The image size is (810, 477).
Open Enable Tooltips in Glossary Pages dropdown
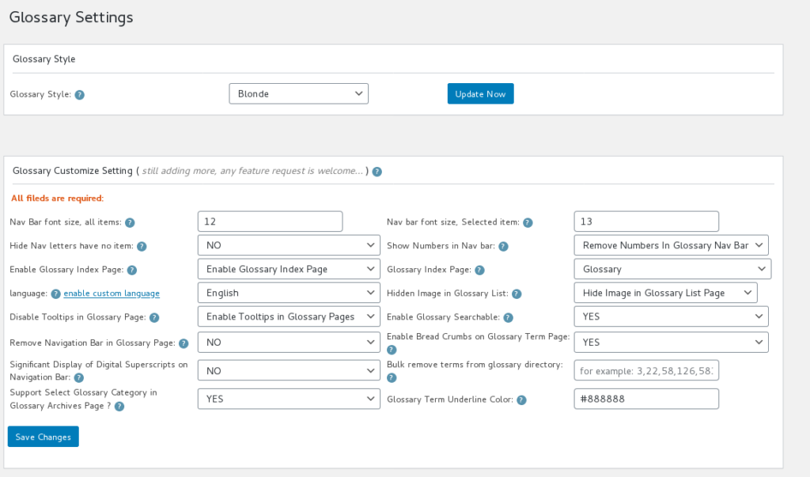[x=289, y=316]
